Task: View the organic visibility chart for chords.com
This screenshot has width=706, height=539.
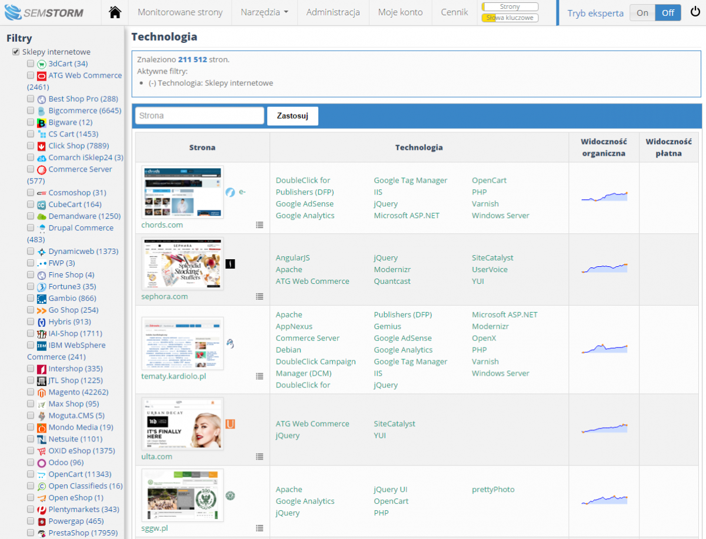Action: (x=605, y=197)
